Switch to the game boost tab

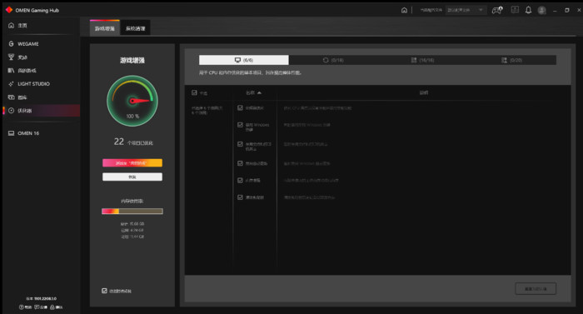105,28
